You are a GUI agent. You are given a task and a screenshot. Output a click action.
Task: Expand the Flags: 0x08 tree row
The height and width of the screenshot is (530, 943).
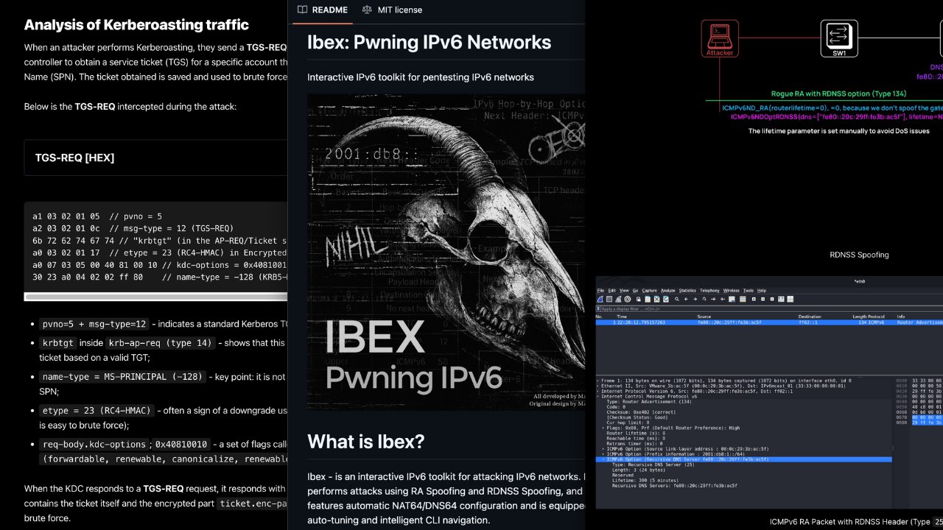(604, 428)
